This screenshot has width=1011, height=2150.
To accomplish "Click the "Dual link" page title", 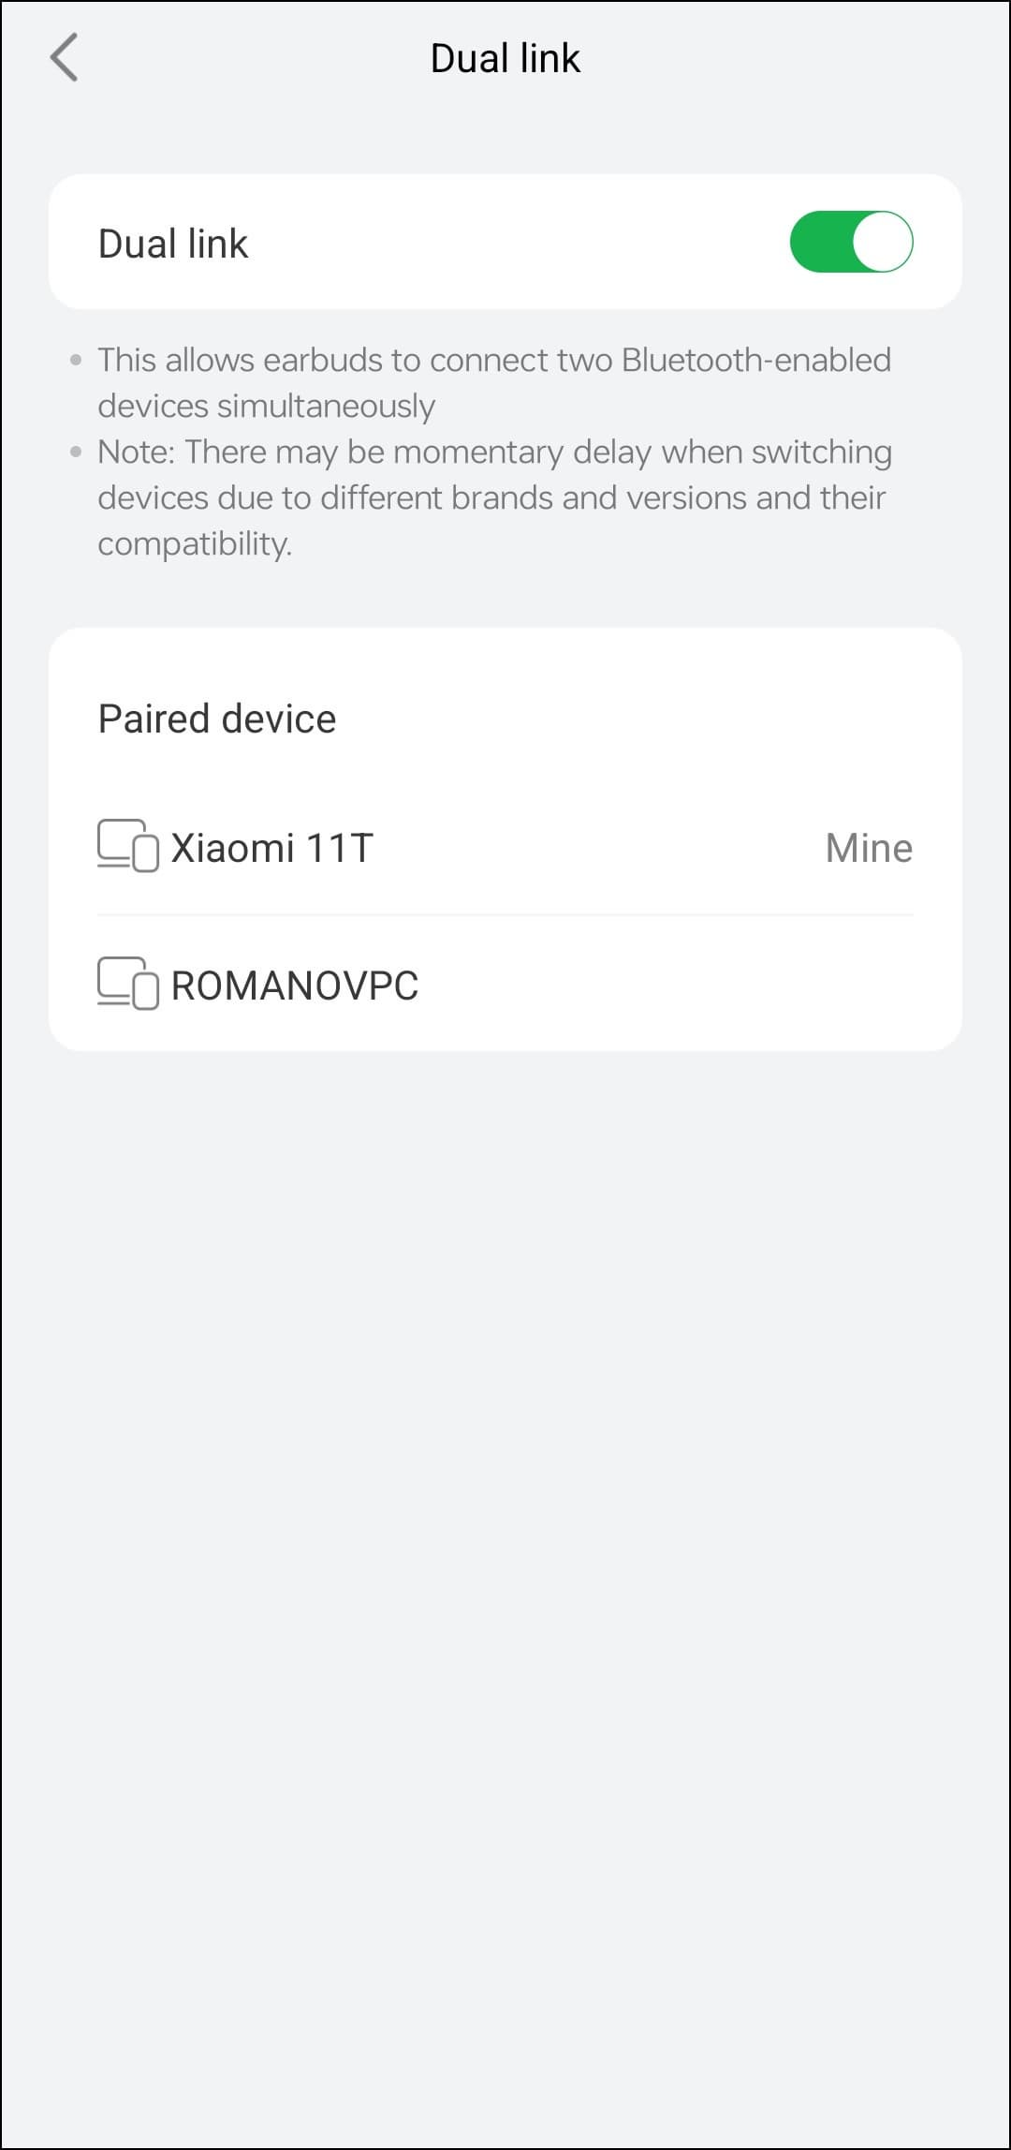I will [x=505, y=58].
